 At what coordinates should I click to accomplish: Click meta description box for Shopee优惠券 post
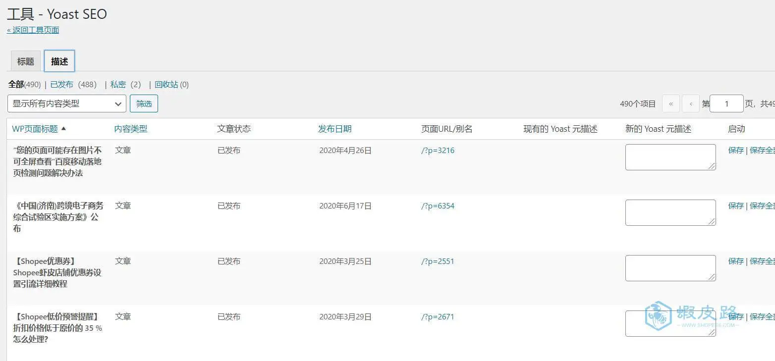670,268
